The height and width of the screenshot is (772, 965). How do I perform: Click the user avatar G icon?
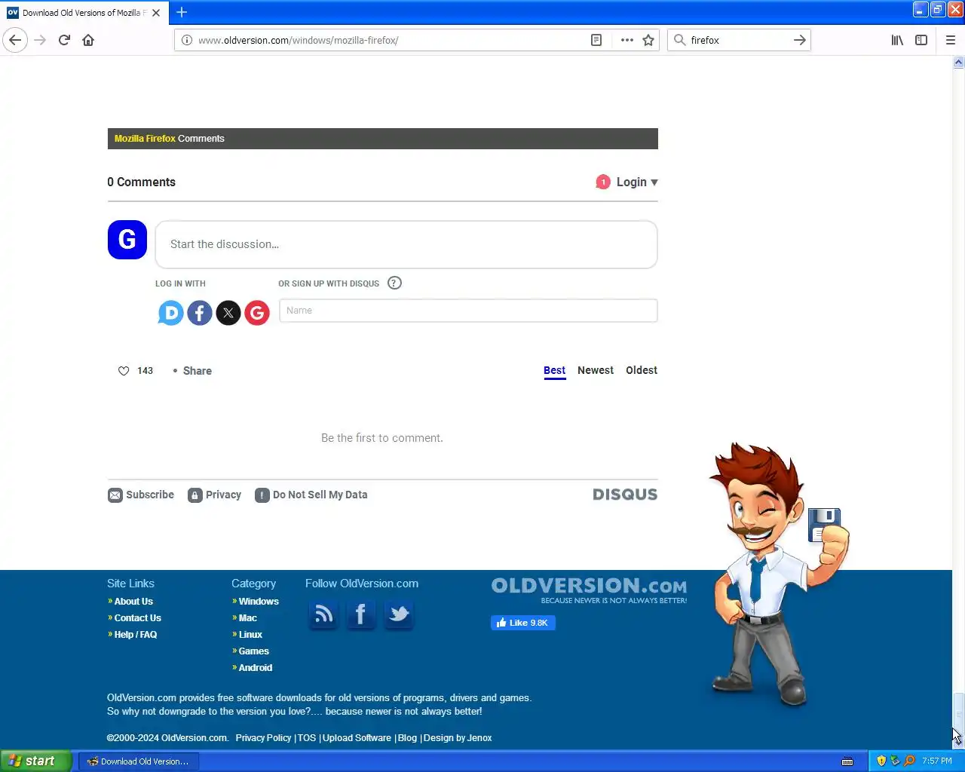[x=127, y=240]
